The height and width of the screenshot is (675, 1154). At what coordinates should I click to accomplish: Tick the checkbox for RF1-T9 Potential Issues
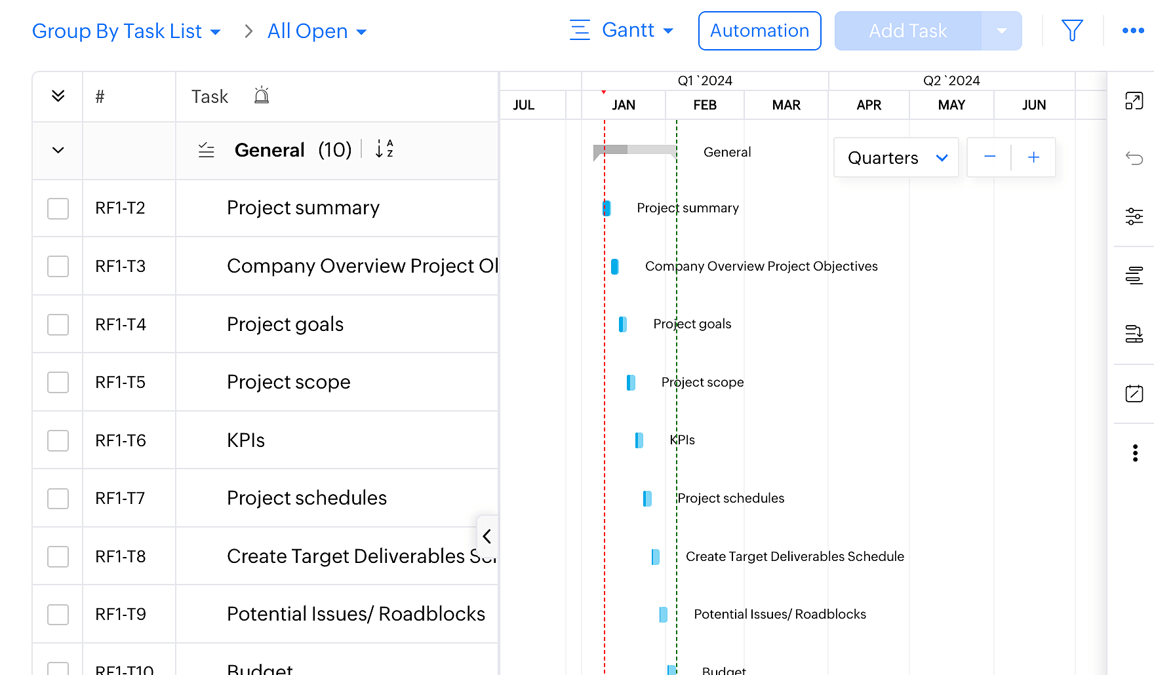coord(58,615)
